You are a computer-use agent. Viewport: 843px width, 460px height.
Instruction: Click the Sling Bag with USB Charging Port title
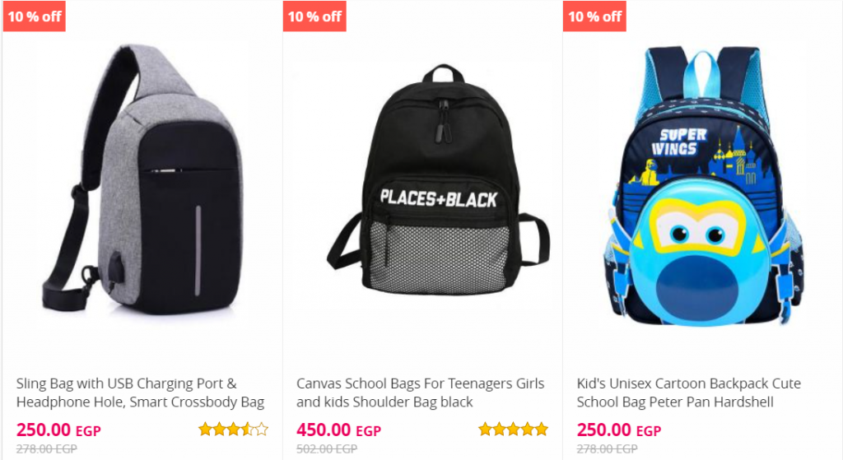tap(140, 393)
